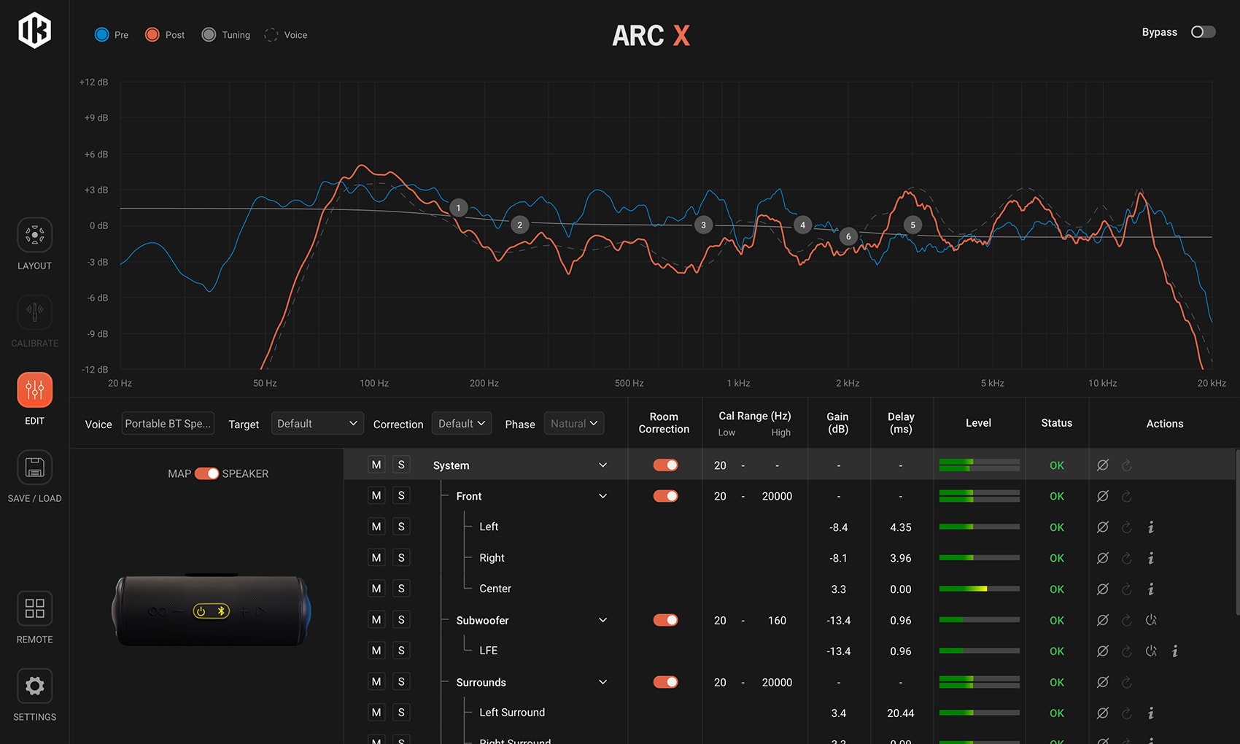
Task: Click the info icon for Center speaker
Action: coord(1151,589)
